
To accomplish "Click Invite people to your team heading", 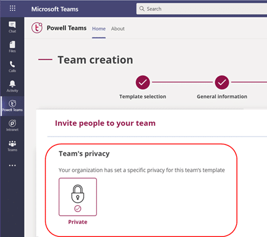I will [x=105, y=123].
